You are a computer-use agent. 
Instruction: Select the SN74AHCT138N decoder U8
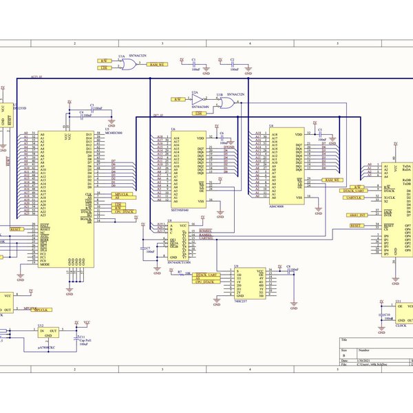[178, 242]
